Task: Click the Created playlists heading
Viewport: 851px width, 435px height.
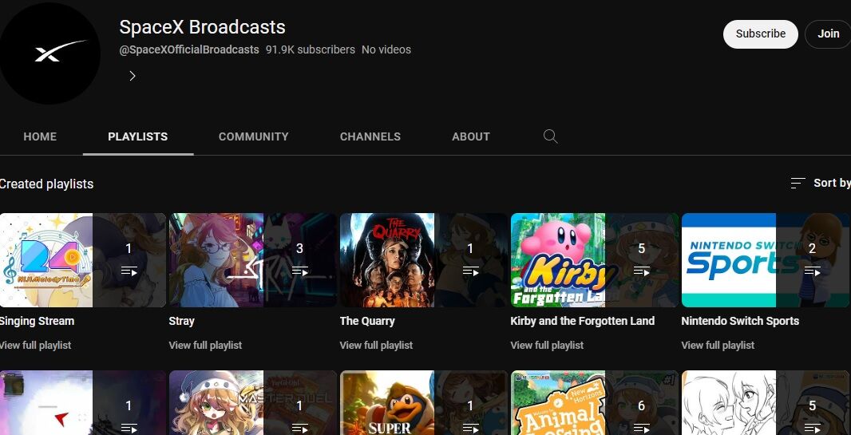Action: [46, 184]
